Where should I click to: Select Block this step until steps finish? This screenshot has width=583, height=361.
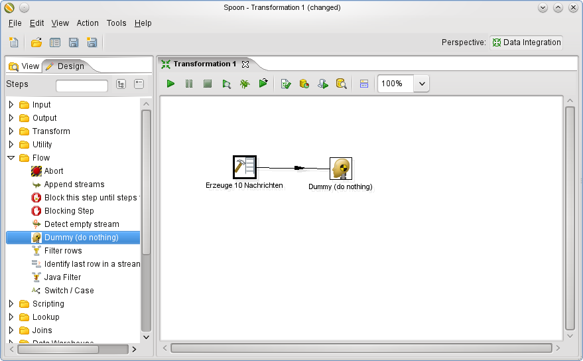(x=86, y=198)
